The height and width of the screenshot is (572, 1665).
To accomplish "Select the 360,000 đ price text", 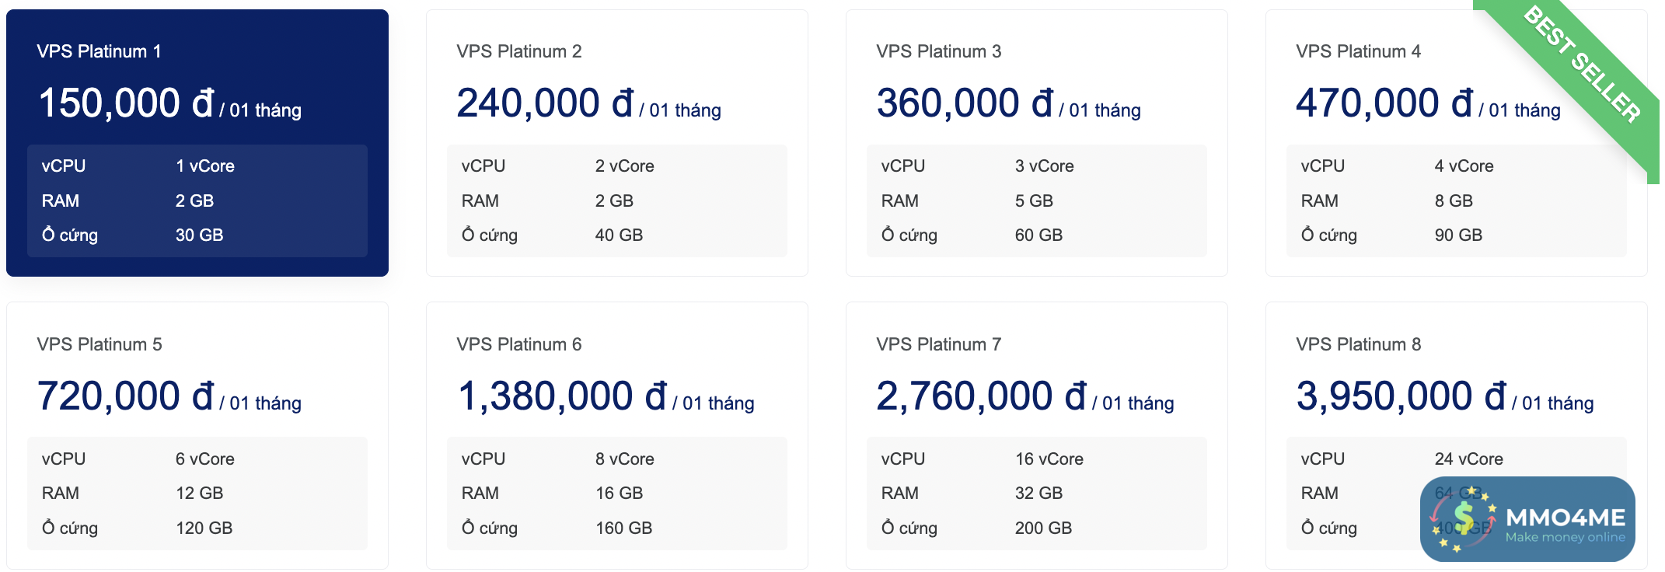I will 965,103.
